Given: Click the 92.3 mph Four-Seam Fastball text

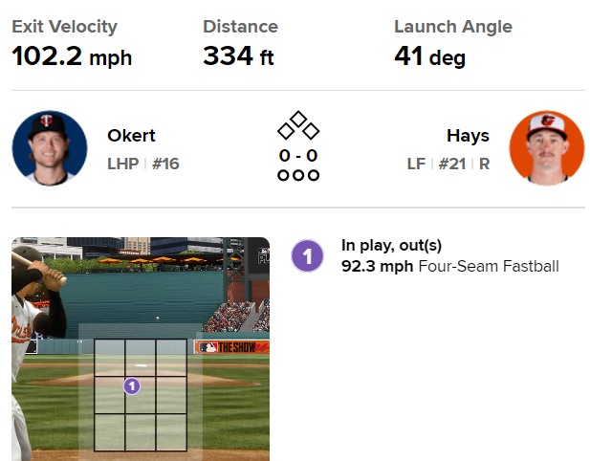Looking at the screenshot, I should pyautogui.click(x=449, y=266).
